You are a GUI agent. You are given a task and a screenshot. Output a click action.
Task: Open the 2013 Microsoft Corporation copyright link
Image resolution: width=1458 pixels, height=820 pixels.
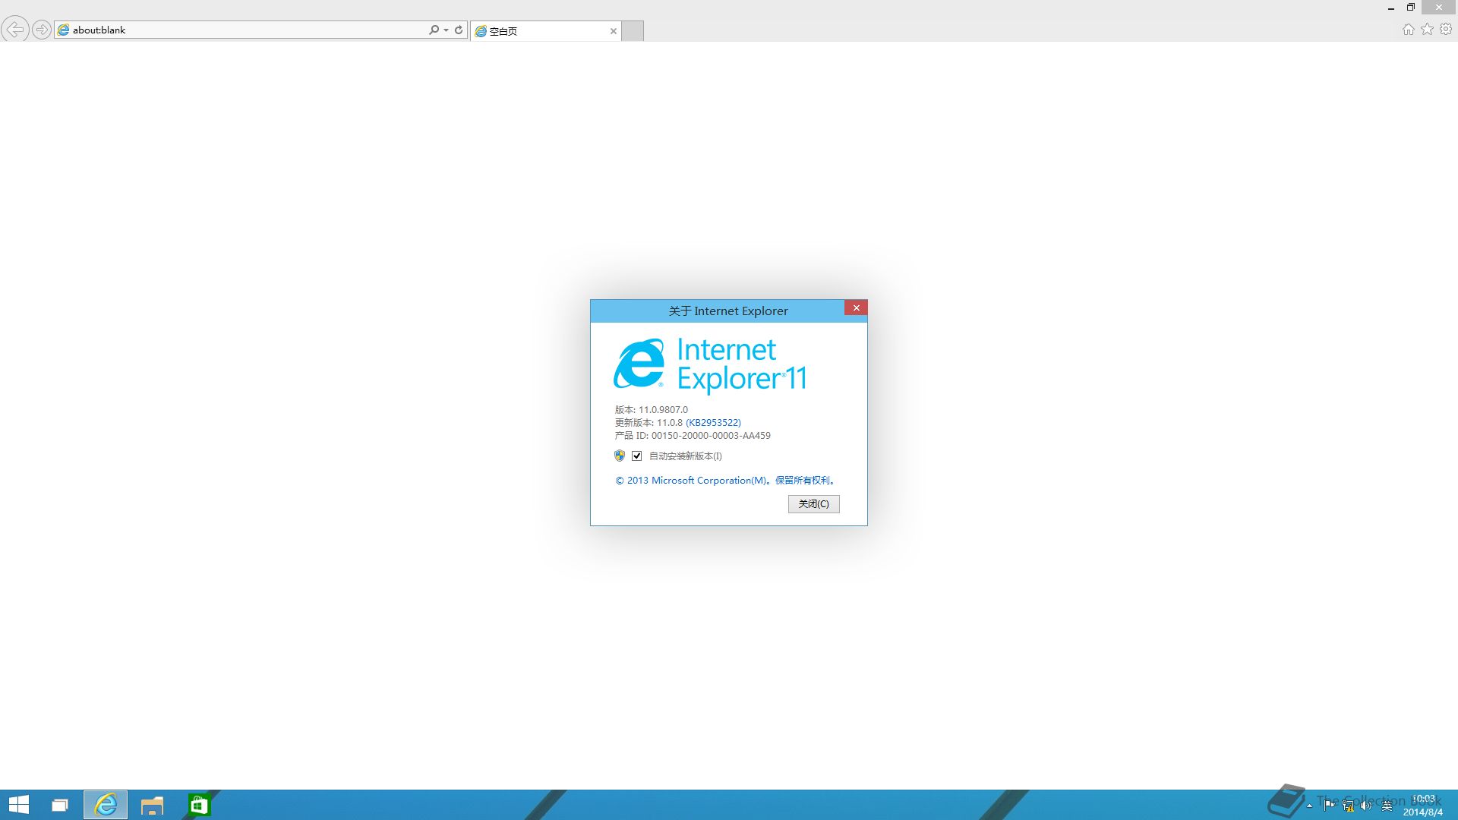pyautogui.click(x=725, y=480)
